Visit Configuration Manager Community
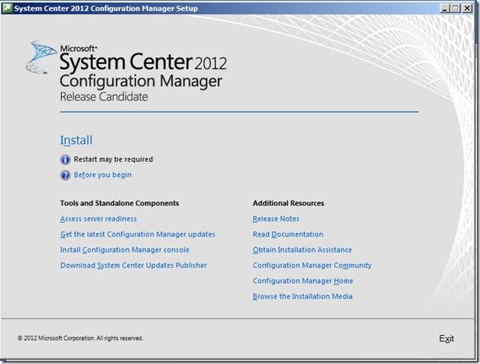480x364 pixels. tap(312, 266)
